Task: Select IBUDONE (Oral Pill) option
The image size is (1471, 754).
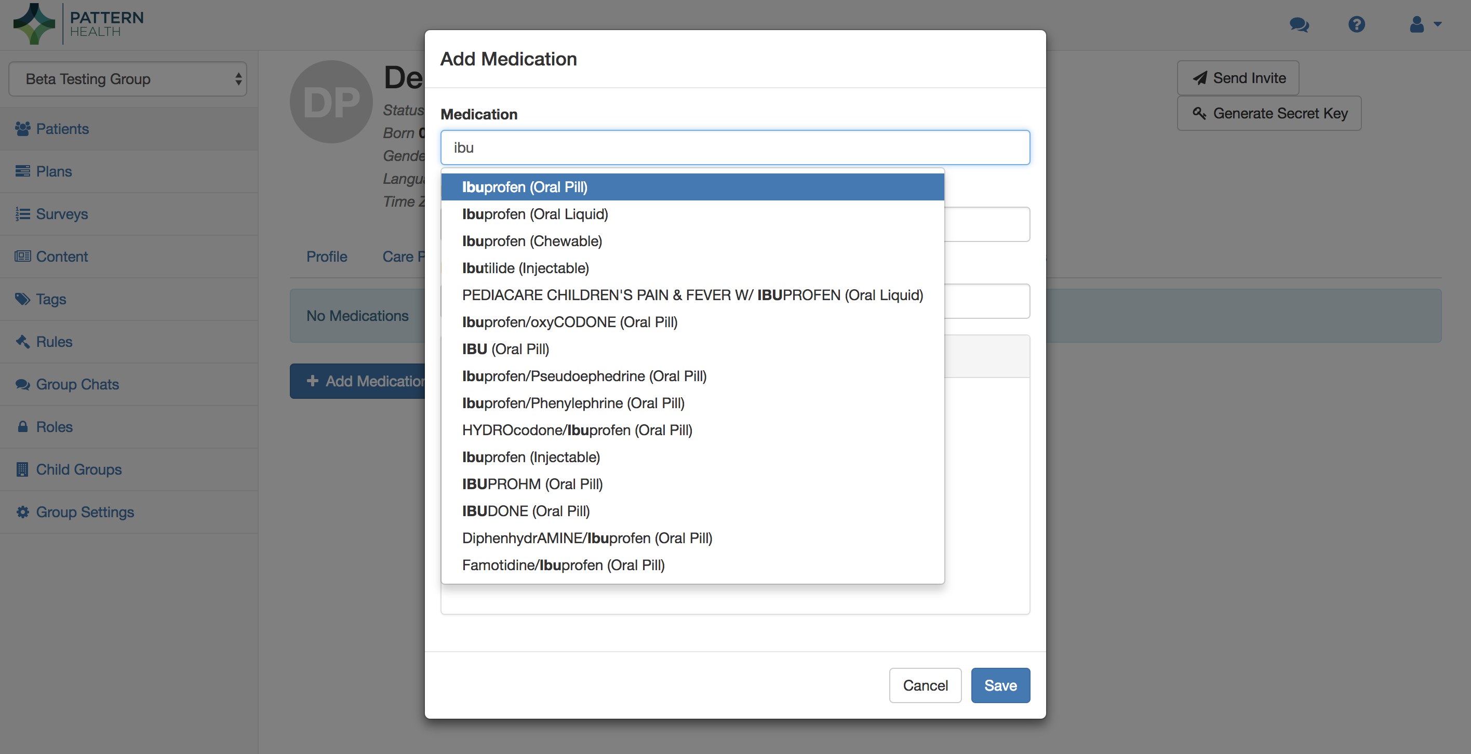Action: tap(525, 511)
